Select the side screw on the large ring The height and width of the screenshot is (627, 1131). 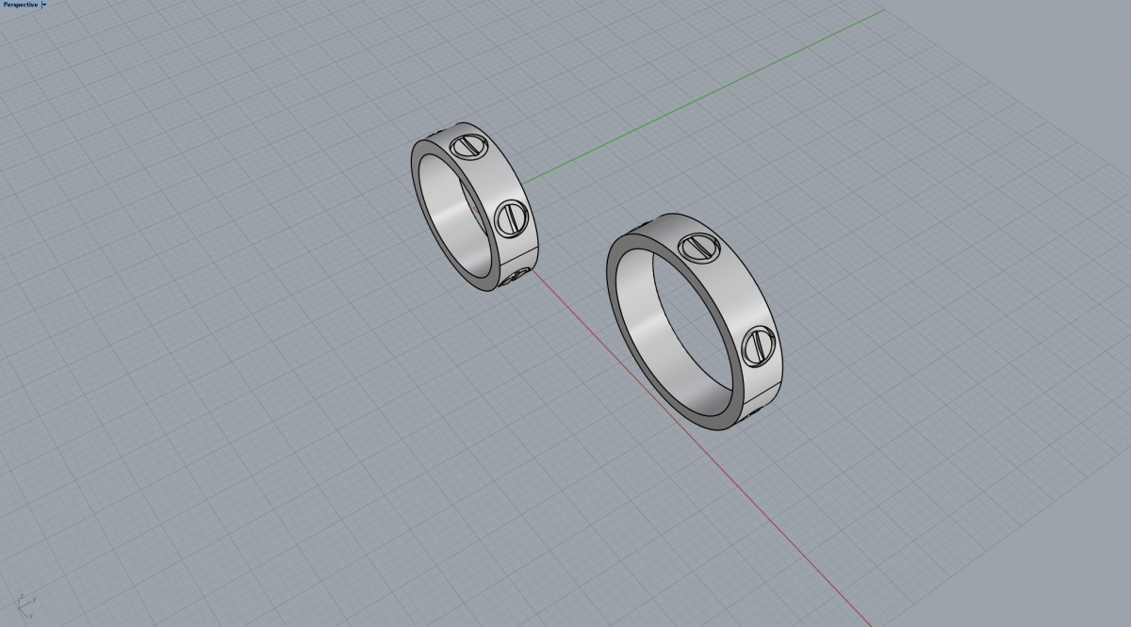(x=759, y=346)
